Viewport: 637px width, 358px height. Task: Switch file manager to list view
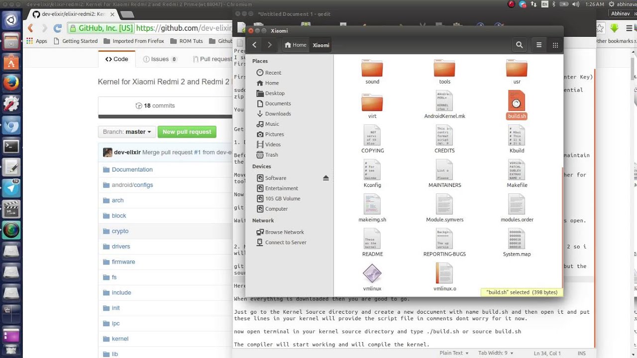click(538, 45)
